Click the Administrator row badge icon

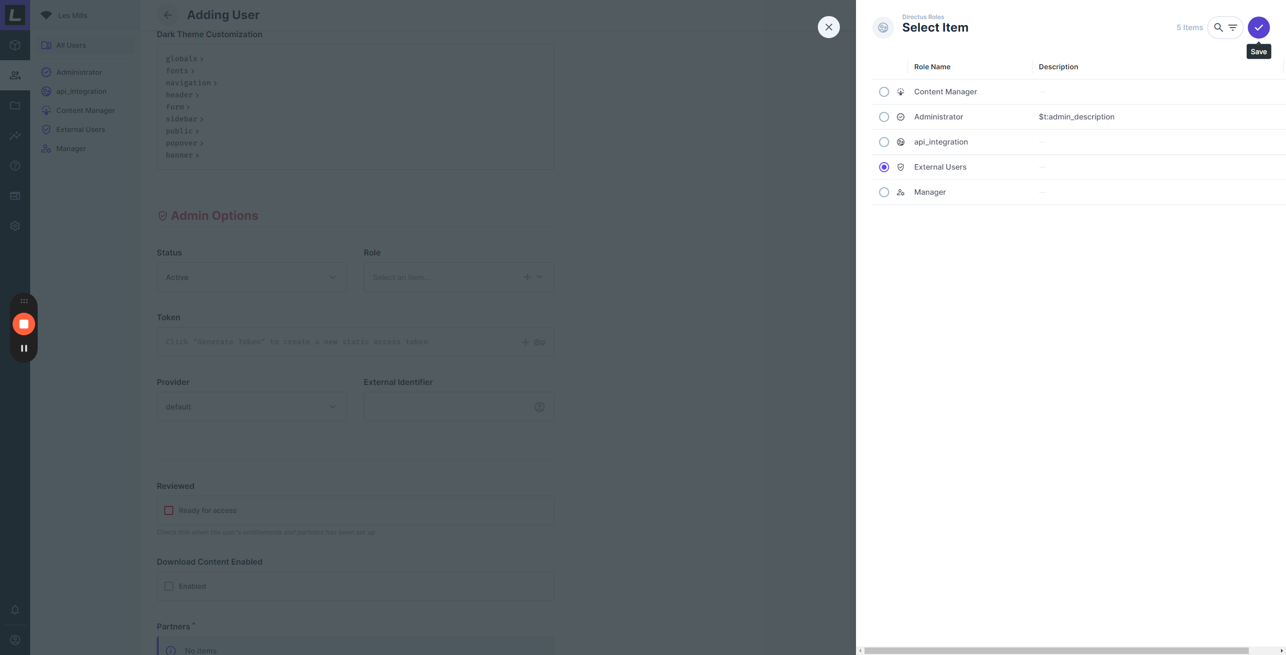(901, 117)
